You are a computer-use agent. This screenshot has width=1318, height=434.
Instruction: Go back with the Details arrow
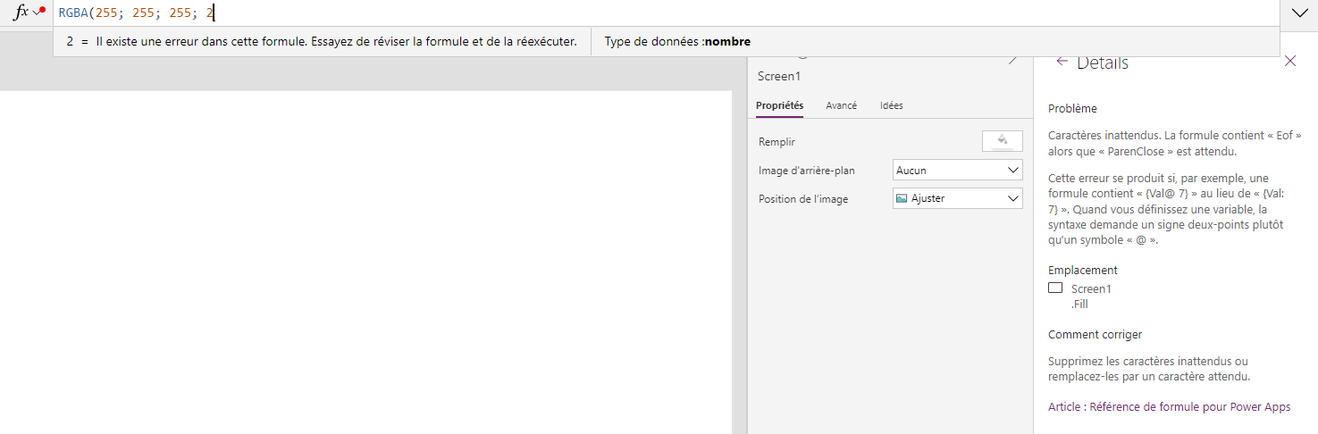coord(1062,61)
